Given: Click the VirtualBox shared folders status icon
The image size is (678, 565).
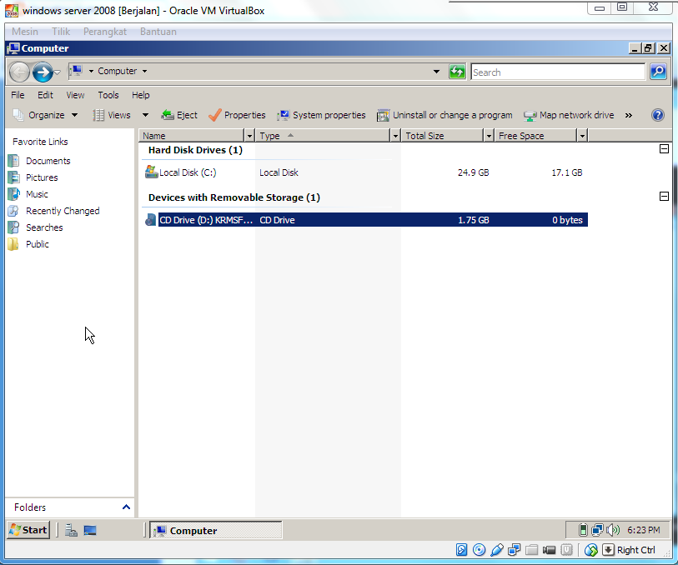Looking at the screenshot, I should (531, 550).
